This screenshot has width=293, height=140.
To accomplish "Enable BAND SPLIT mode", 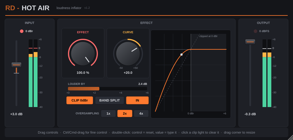I will 110,100.
